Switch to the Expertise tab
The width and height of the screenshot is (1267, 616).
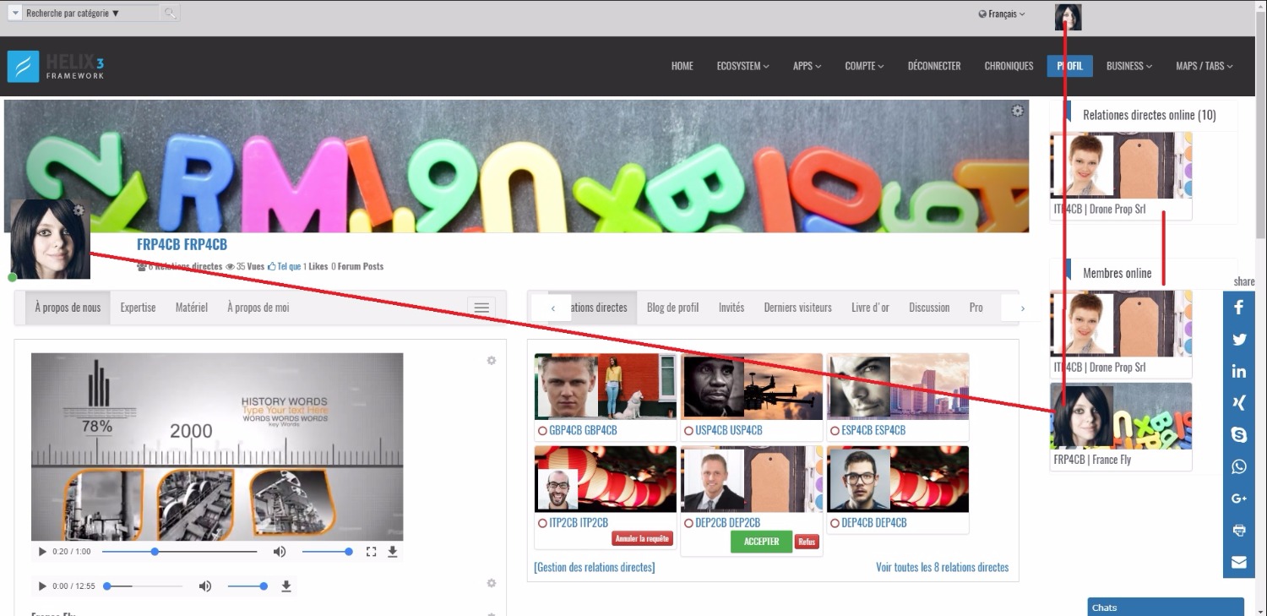(x=138, y=308)
